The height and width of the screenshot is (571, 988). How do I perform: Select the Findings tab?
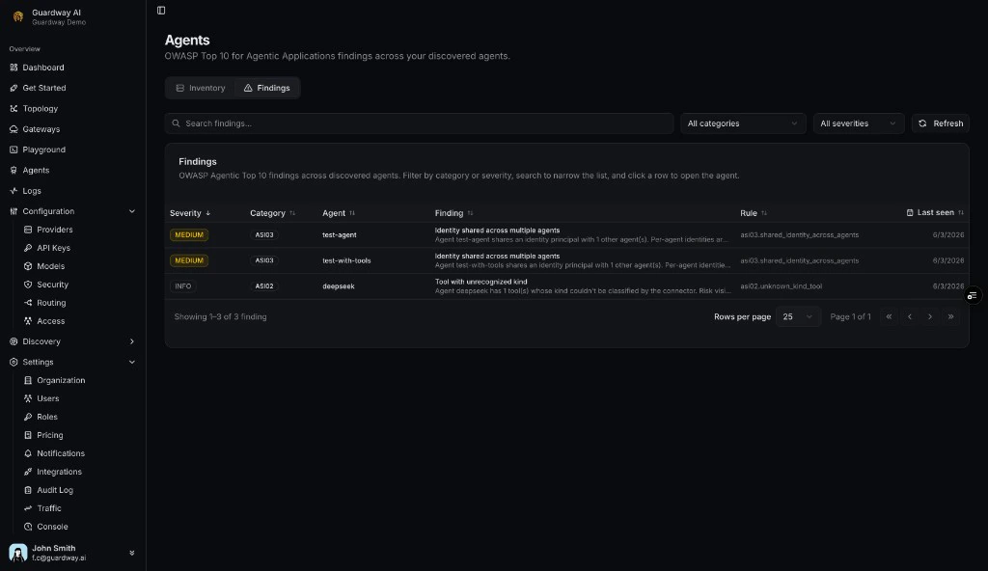267,88
